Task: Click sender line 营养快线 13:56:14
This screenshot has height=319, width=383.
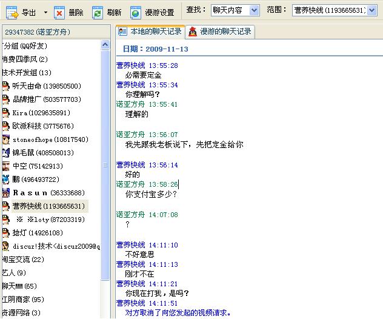Action: [x=147, y=165]
